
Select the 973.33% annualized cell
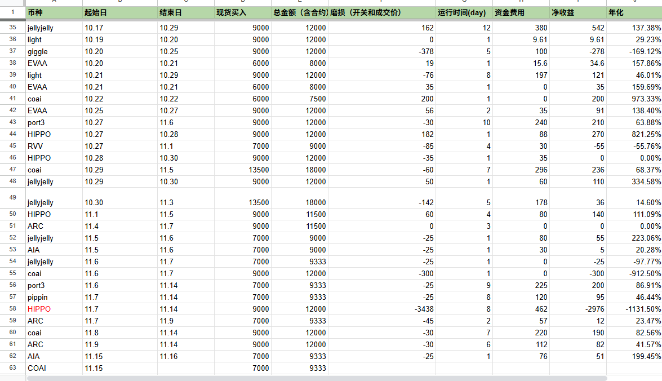point(634,99)
